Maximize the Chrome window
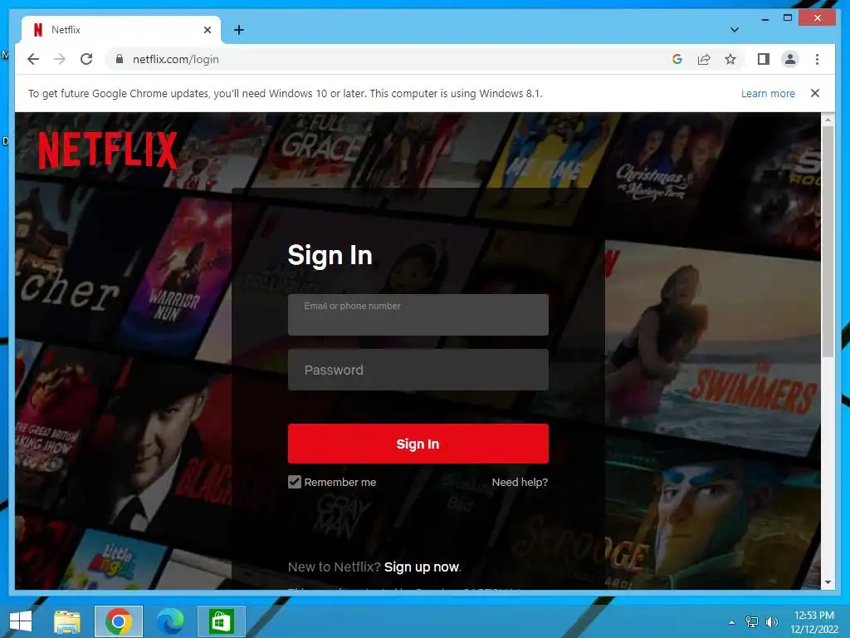 coord(788,18)
